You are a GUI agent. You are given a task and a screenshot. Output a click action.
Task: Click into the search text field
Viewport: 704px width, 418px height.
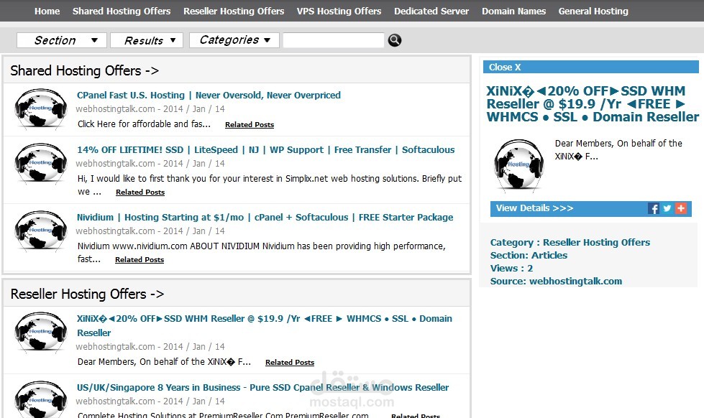[x=334, y=40]
